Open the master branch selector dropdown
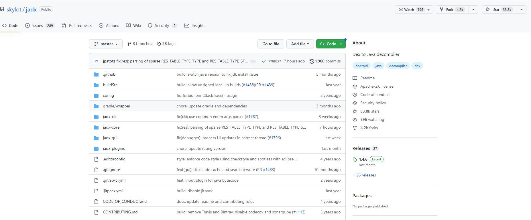Viewport: 531px width, 220px height. [x=106, y=44]
